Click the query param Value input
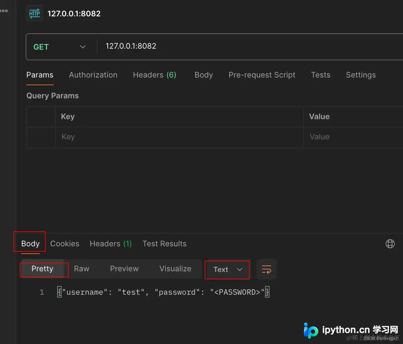This screenshot has width=403, height=344. tap(353, 137)
